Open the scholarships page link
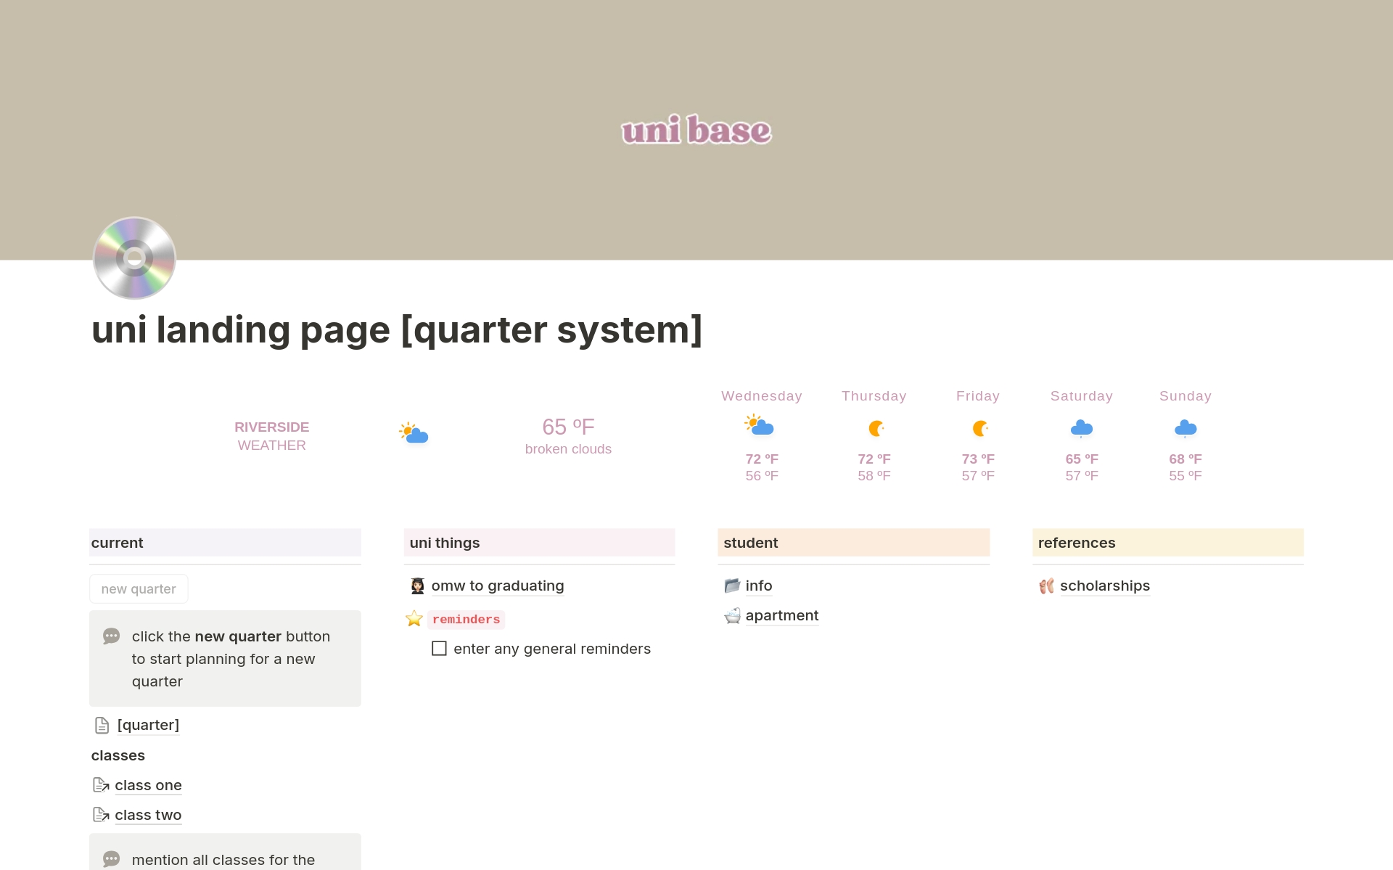Viewport: 1393px width, 870px height. (1104, 586)
